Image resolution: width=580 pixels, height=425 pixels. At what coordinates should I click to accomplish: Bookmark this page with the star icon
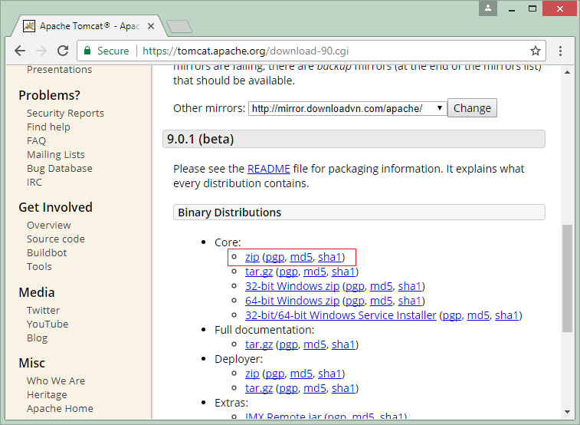click(x=536, y=51)
